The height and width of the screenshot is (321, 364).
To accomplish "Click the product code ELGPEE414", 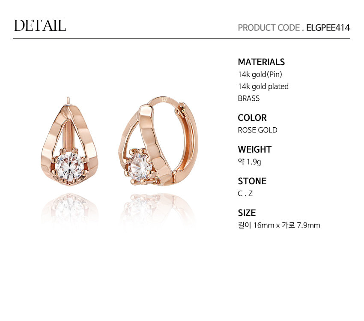I will pos(328,27).
